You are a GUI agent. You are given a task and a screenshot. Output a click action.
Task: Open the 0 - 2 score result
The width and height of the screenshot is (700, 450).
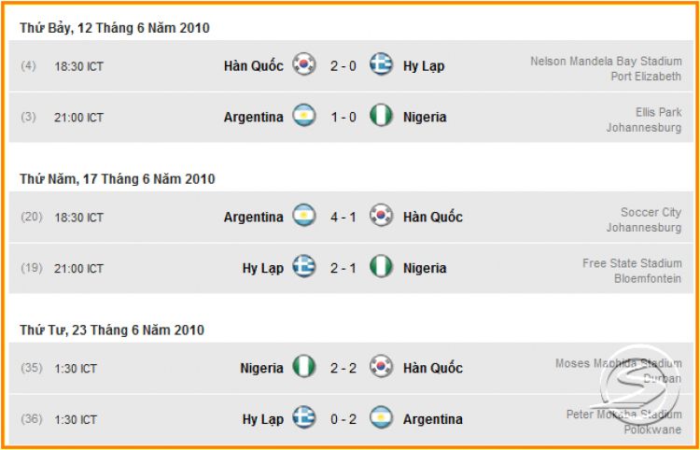point(343,419)
